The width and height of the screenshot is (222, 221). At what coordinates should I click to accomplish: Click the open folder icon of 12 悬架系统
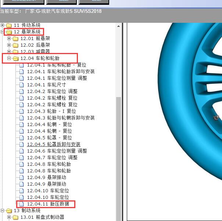pyautogui.click(x=9, y=32)
